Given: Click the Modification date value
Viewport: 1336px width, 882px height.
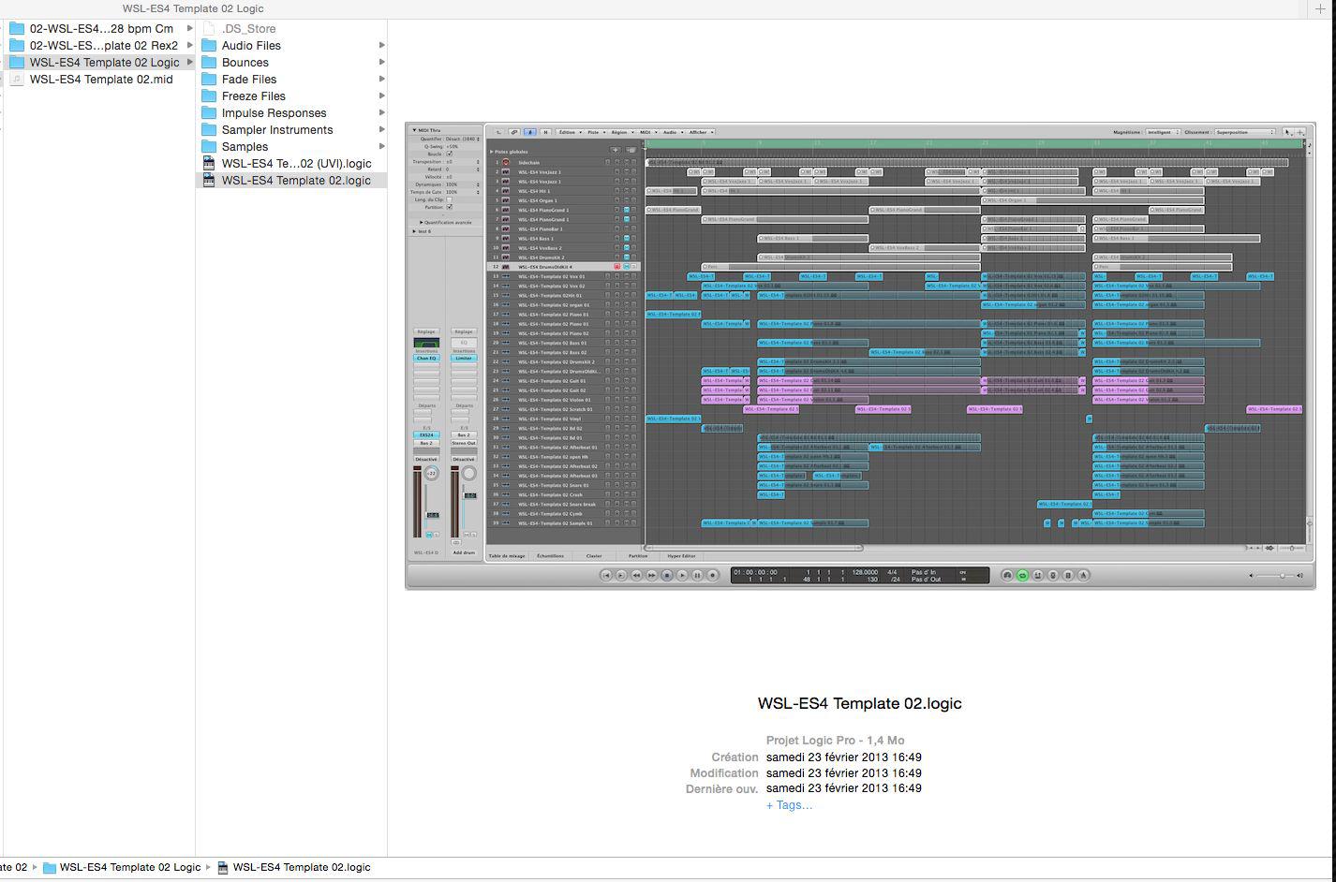Looking at the screenshot, I should pyautogui.click(x=843, y=772).
